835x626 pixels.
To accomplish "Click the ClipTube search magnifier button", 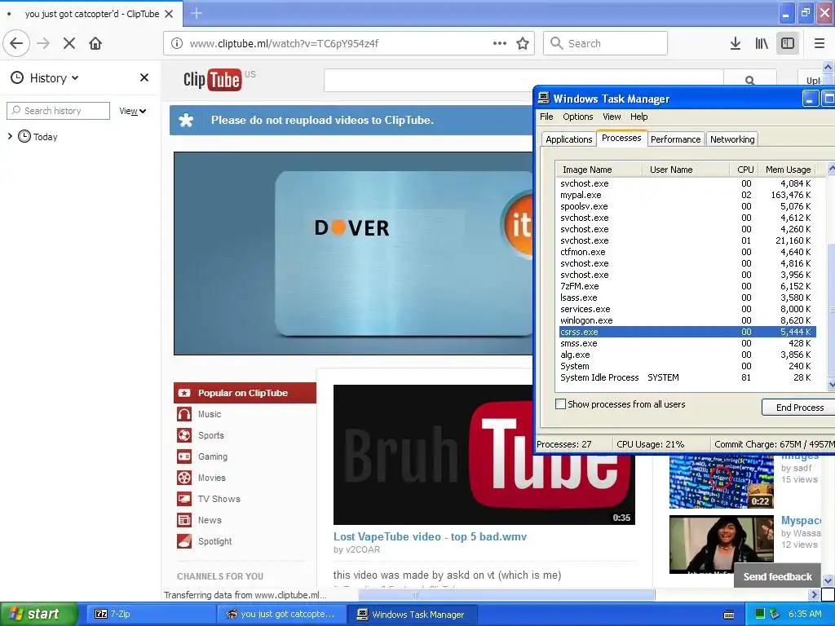I will [x=750, y=81].
